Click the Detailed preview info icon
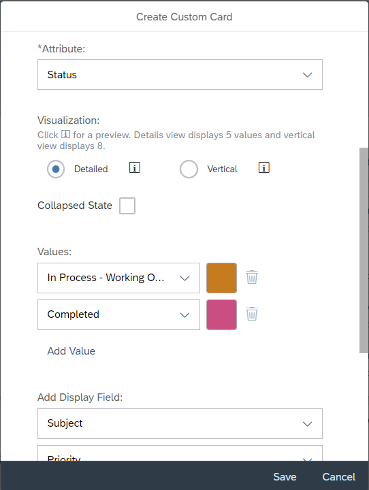The image size is (369, 490). [135, 168]
